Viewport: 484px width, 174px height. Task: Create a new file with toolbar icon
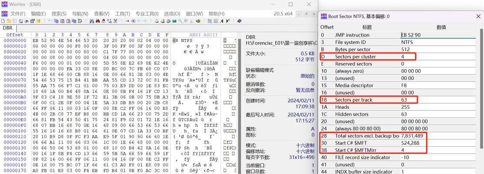pos(3,21)
